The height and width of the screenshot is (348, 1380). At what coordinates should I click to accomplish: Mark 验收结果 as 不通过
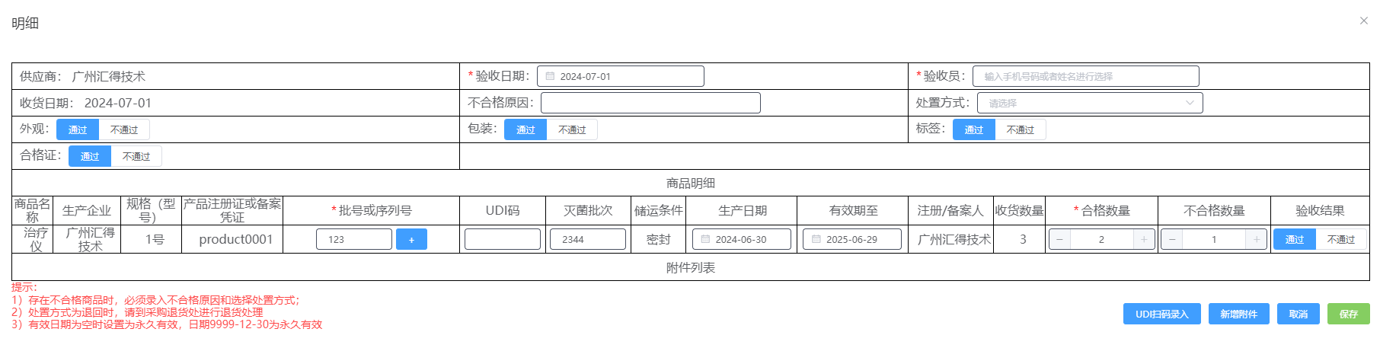[1340, 239]
